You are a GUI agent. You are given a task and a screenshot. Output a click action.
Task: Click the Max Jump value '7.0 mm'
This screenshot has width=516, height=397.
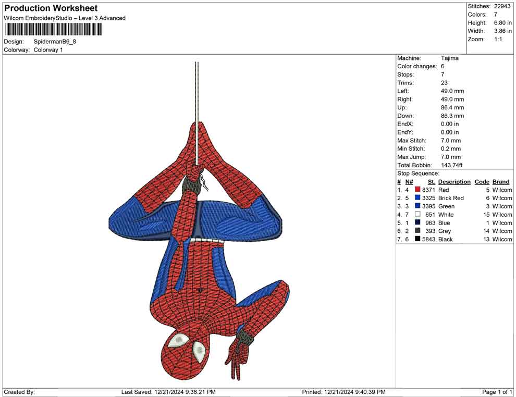451,157
